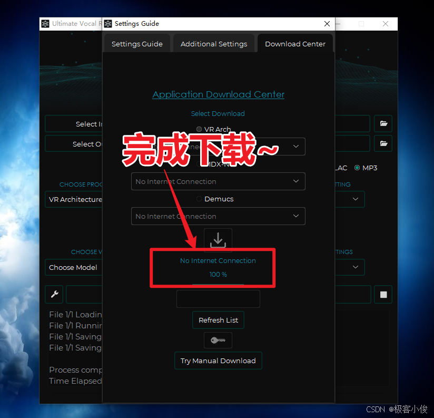Open the VR Architecture process method dropdown

[x=74, y=199]
